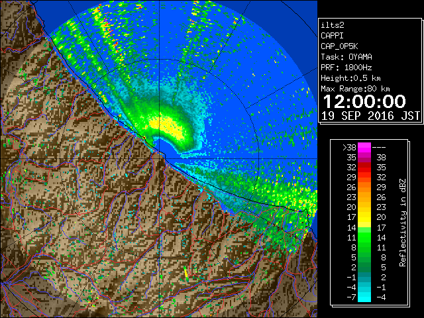The height and width of the screenshot is (318, 424).
Task: Click the 'Height:0.5 km' line
Action: (350, 78)
